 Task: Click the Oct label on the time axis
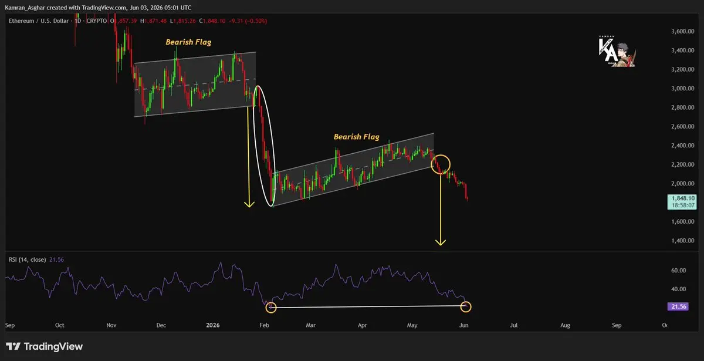coord(59,325)
